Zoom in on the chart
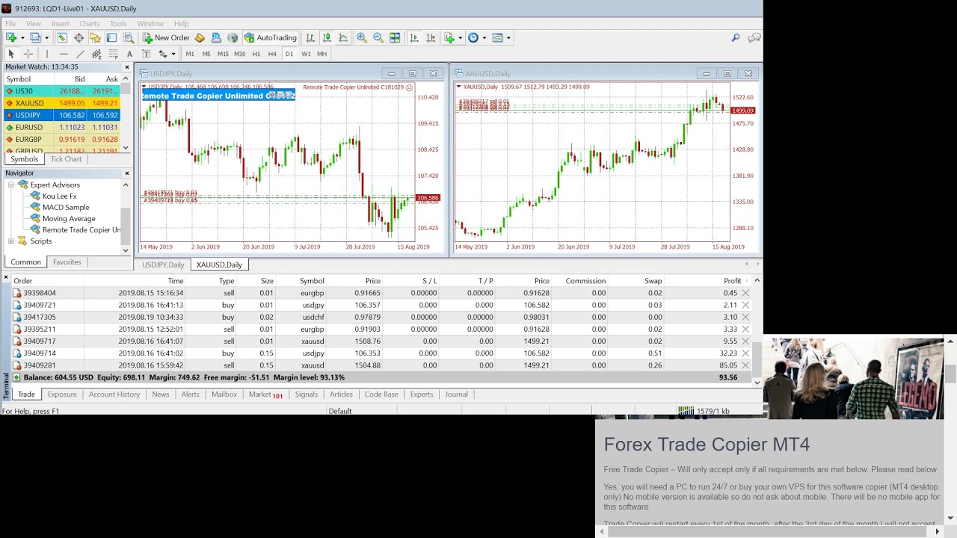The image size is (957, 538). (x=362, y=37)
